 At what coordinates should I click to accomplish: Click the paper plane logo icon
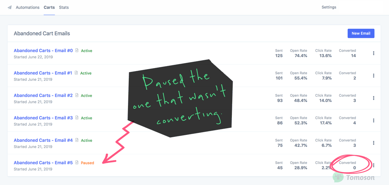(9, 7)
